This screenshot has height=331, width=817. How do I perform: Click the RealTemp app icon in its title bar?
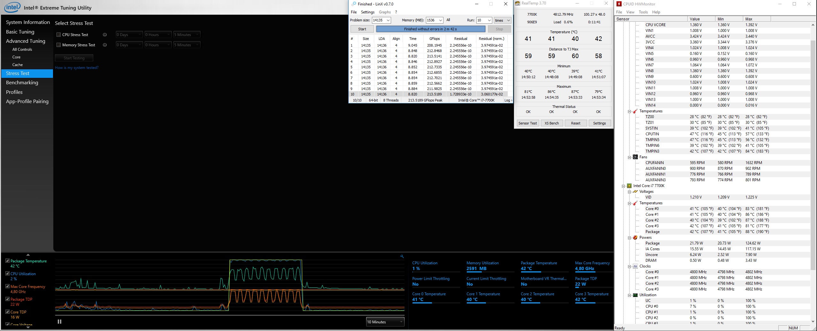(x=518, y=3)
